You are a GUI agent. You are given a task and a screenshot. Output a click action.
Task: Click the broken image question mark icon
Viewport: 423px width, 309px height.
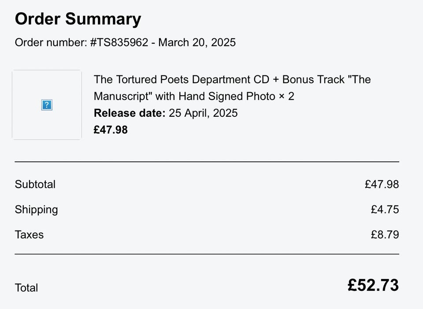pos(47,105)
